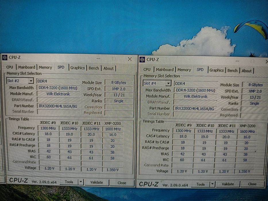Screen dimensions: 268x201
Task: Click DDR4 memory type field in Slot #2 window
Action: (58, 81)
